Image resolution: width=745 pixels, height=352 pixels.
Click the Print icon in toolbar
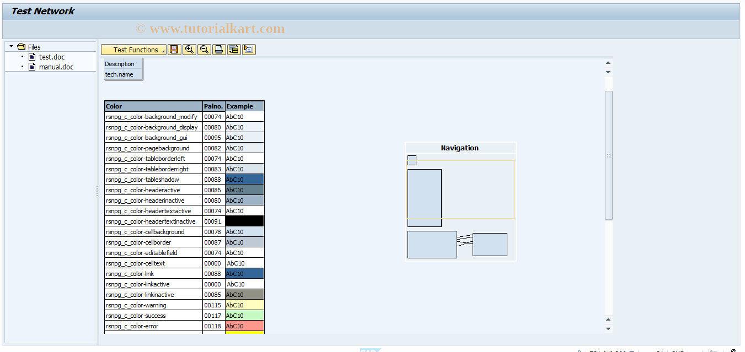click(x=219, y=50)
